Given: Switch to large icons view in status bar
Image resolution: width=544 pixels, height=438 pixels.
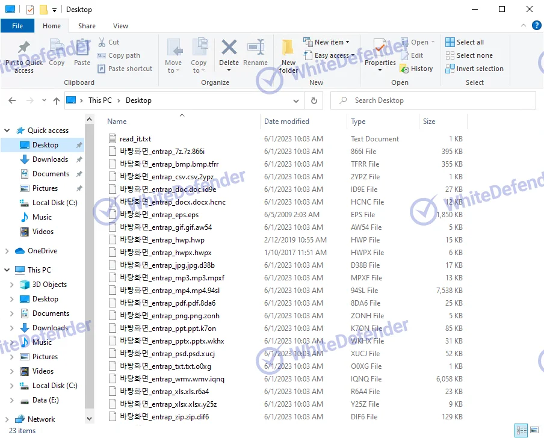Looking at the screenshot, I should click(x=534, y=431).
